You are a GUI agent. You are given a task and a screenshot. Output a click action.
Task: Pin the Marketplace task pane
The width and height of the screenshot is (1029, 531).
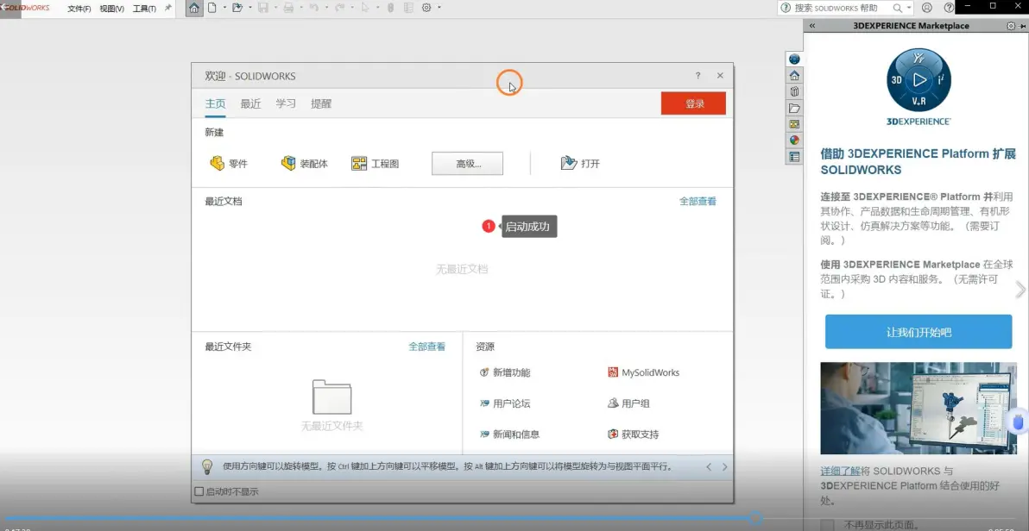point(1022,26)
